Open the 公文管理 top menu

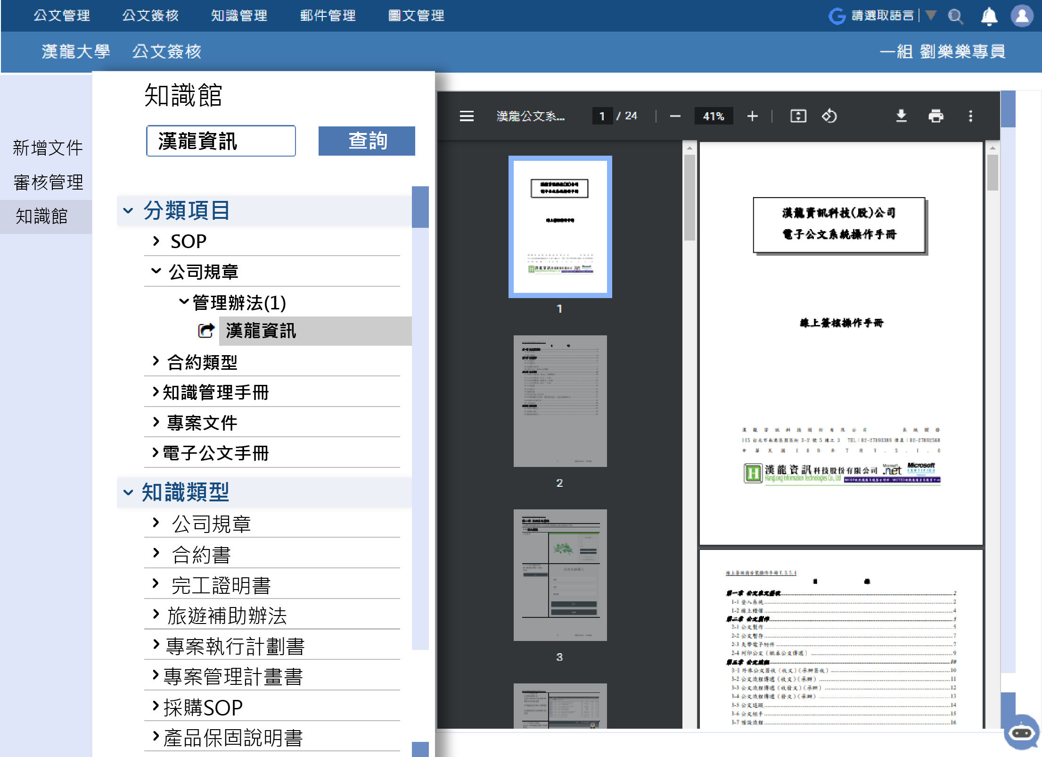click(62, 16)
